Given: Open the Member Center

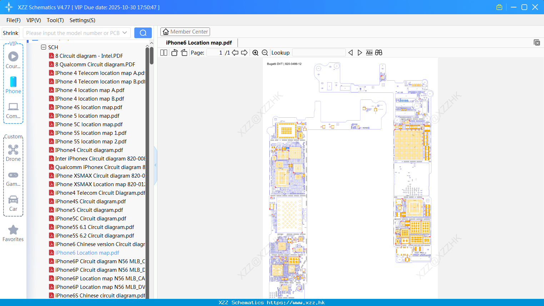Looking at the screenshot, I should [185, 32].
